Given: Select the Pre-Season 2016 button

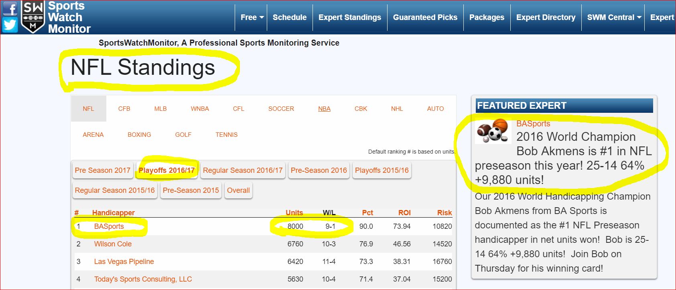Looking at the screenshot, I should coord(319,170).
